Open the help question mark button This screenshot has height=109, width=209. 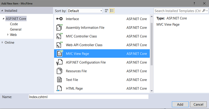[x=194, y=4]
